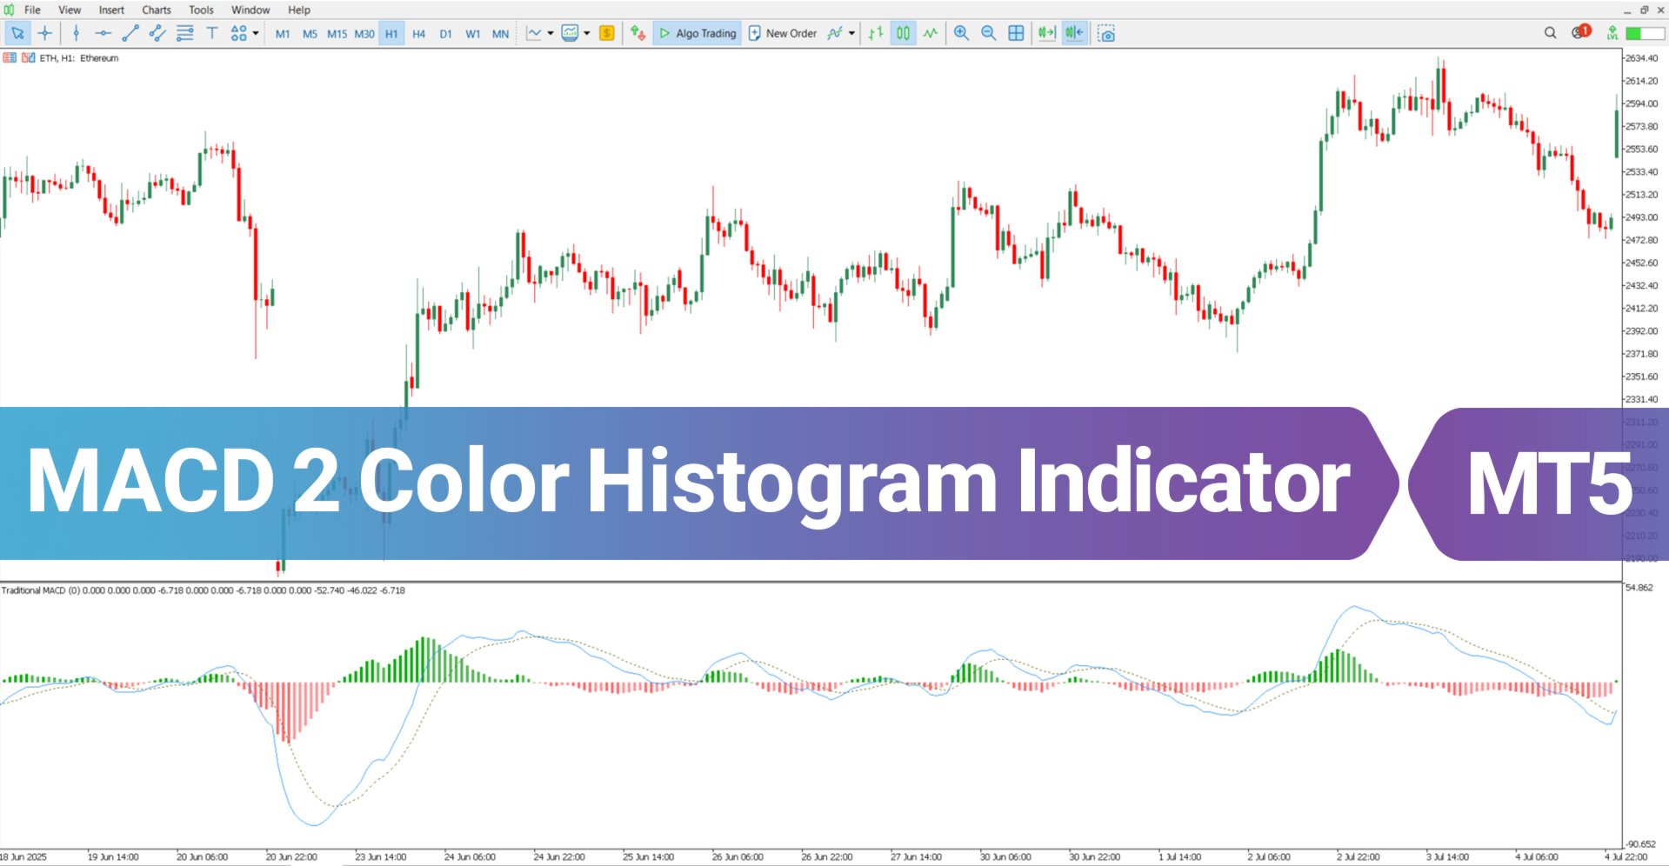
Task: Open the Charts menu
Action: 157,10
